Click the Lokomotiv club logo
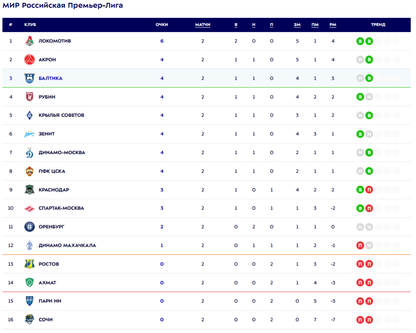This screenshot has height=333, width=416. (x=29, y=41)
